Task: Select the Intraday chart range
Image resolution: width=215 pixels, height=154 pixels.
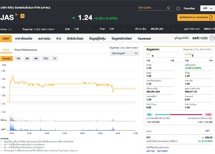Action: [x=7, y=59]
